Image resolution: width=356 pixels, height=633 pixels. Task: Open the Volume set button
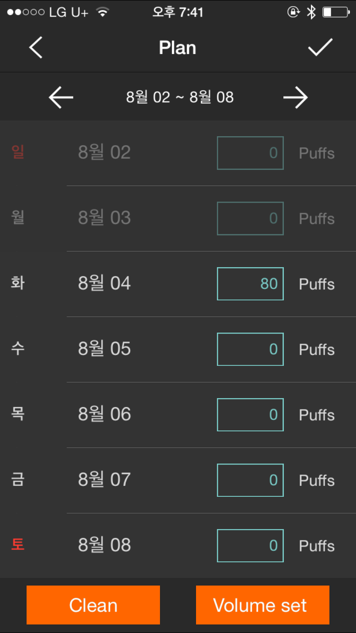[x=262, y=605]
